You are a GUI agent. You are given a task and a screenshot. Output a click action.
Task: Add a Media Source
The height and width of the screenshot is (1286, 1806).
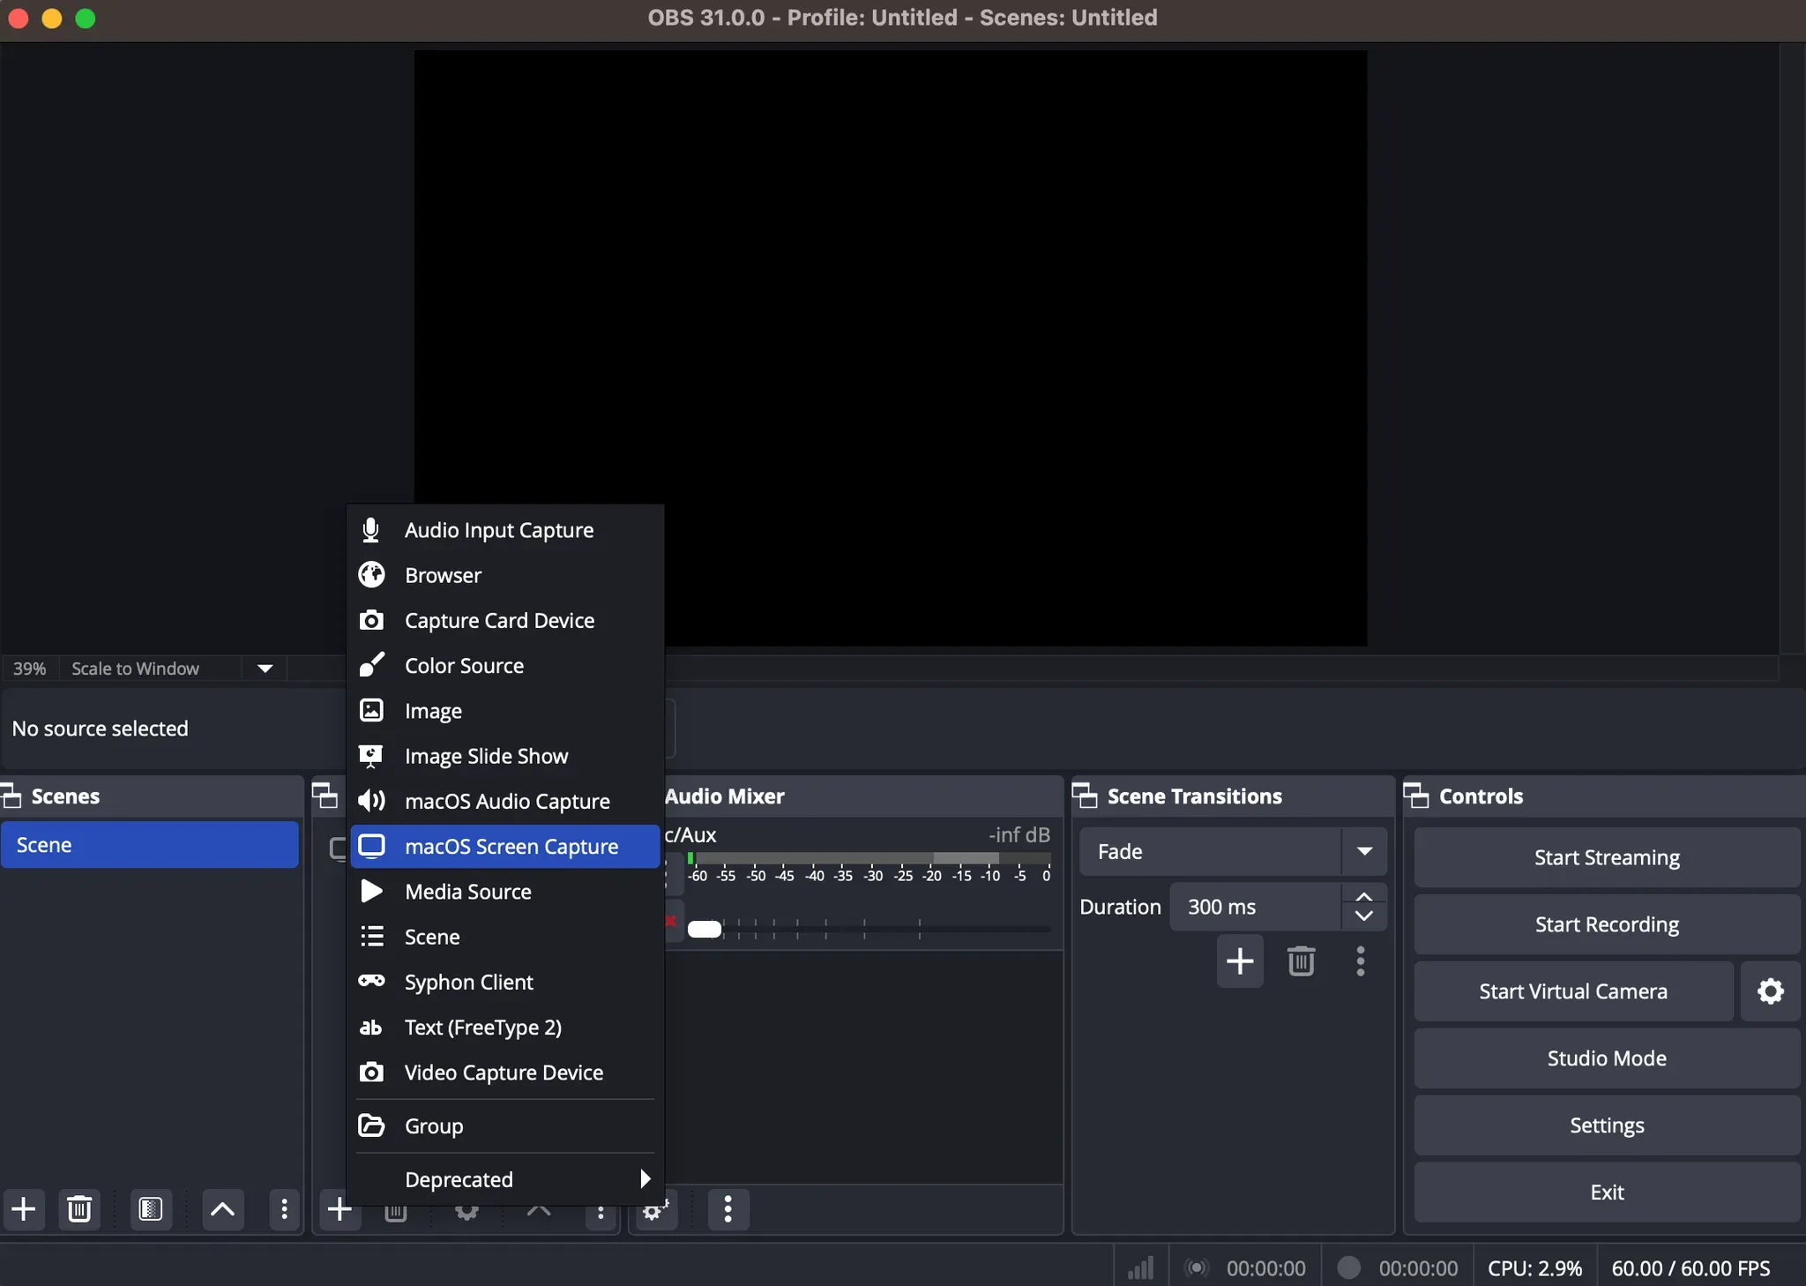504,892
